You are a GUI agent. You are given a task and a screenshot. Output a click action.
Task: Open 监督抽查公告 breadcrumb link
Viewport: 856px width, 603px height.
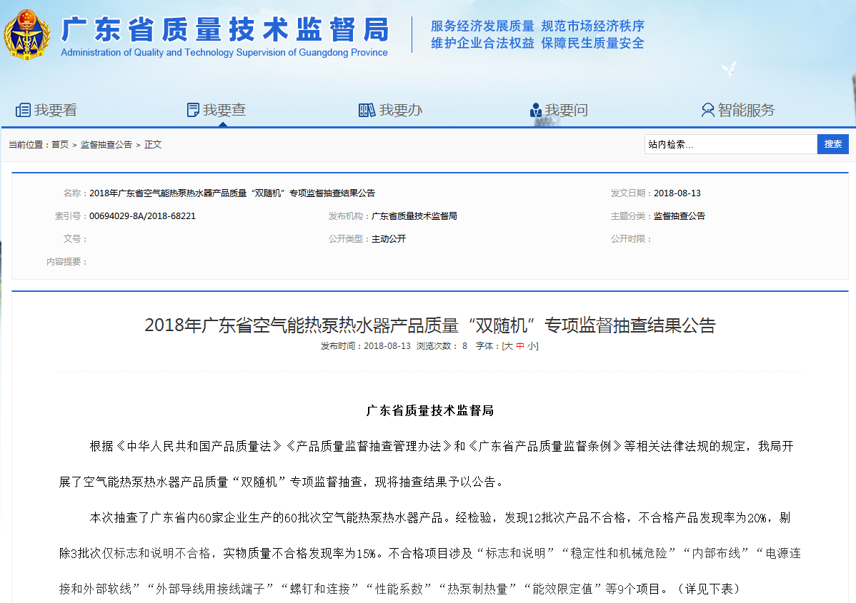106,144
